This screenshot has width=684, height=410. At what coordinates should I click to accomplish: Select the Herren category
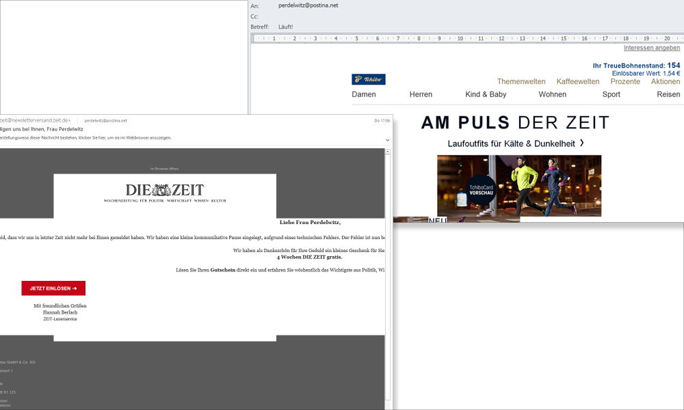(421, 94)
